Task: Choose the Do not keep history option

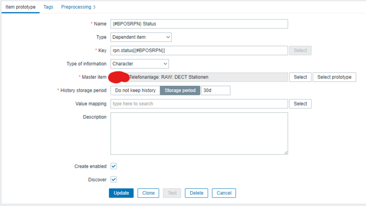Action: [135, 90]
